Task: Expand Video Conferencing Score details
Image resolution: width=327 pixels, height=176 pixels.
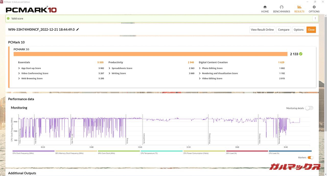Action: pos(19,73)
